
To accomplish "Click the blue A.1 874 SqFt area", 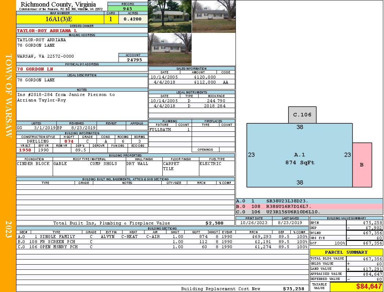I will coord(300,159).
